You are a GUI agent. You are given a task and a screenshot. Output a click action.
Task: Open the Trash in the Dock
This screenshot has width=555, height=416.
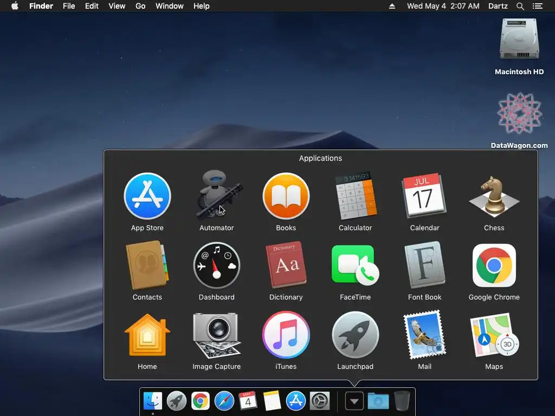402,401
